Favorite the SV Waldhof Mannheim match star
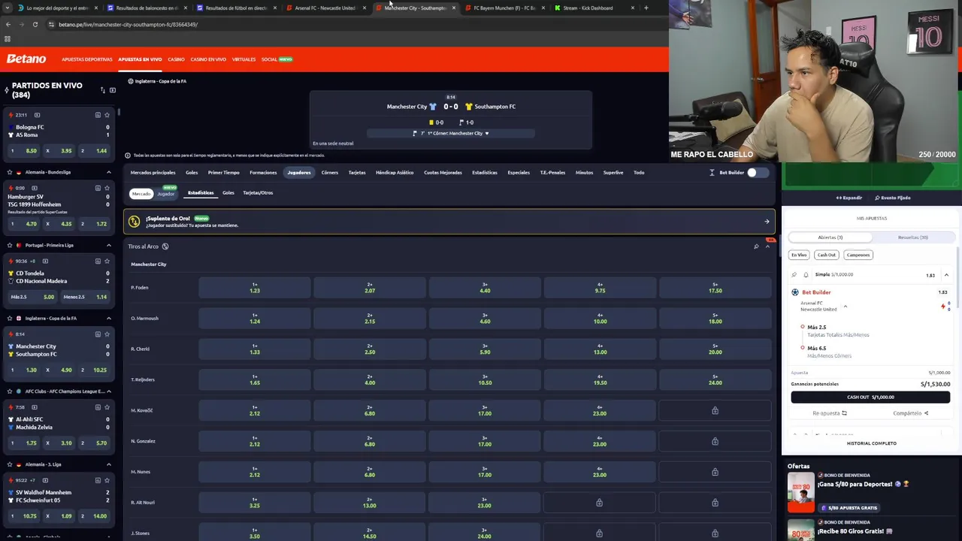The height and width of the screenshot is (541, 962). [107, 480]
